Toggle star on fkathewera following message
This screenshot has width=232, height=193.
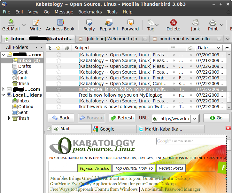point(58,107)
